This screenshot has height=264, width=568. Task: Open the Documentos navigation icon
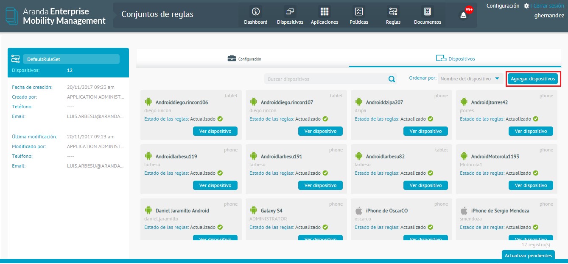(428, 11)
